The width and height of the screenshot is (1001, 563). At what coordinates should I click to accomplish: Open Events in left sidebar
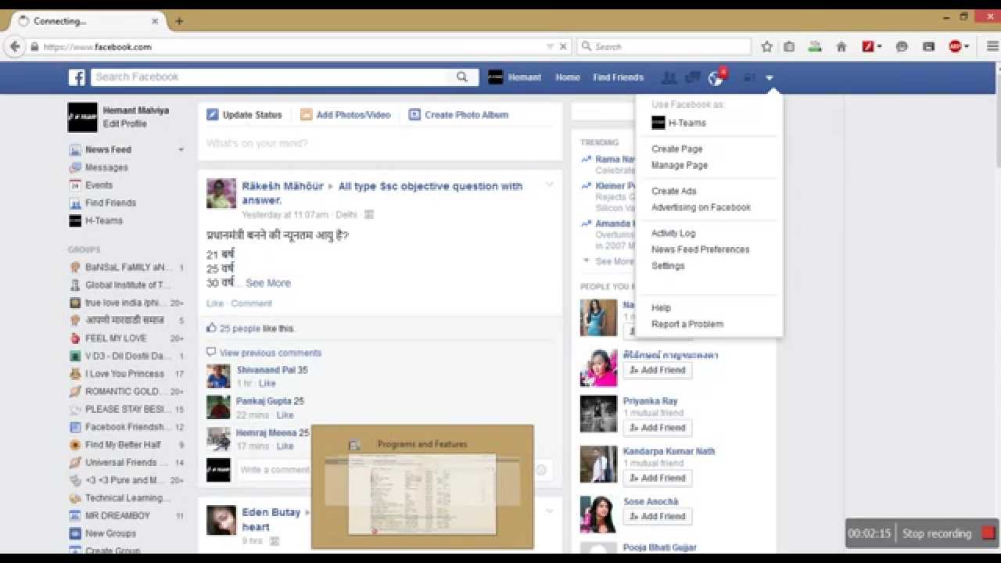coord(99,185)
